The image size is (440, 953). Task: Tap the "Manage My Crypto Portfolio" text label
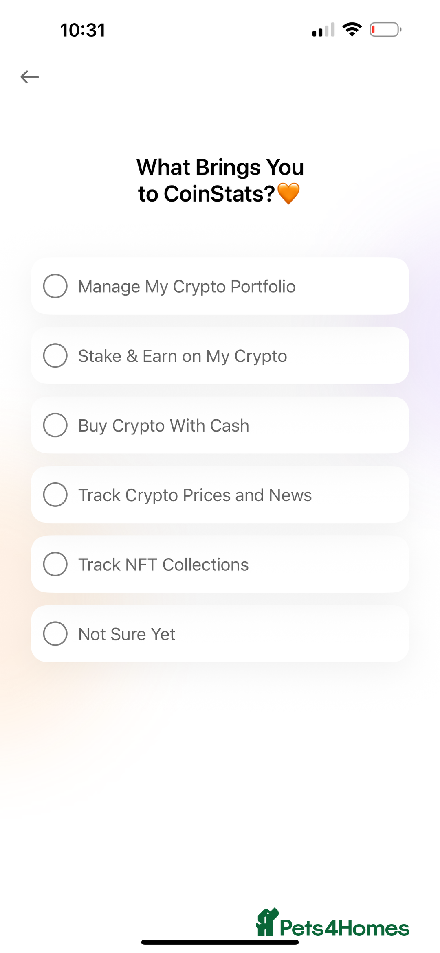187,287
